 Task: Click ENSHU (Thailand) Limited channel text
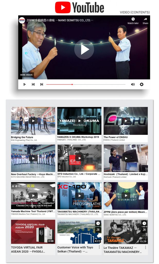click(x=114, y=140)
